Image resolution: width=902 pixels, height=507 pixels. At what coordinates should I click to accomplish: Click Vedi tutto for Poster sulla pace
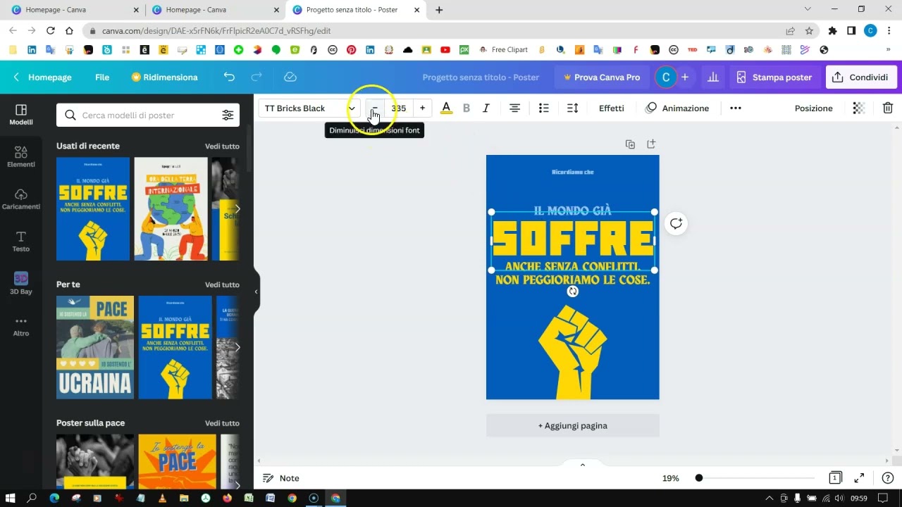point(222,423)
